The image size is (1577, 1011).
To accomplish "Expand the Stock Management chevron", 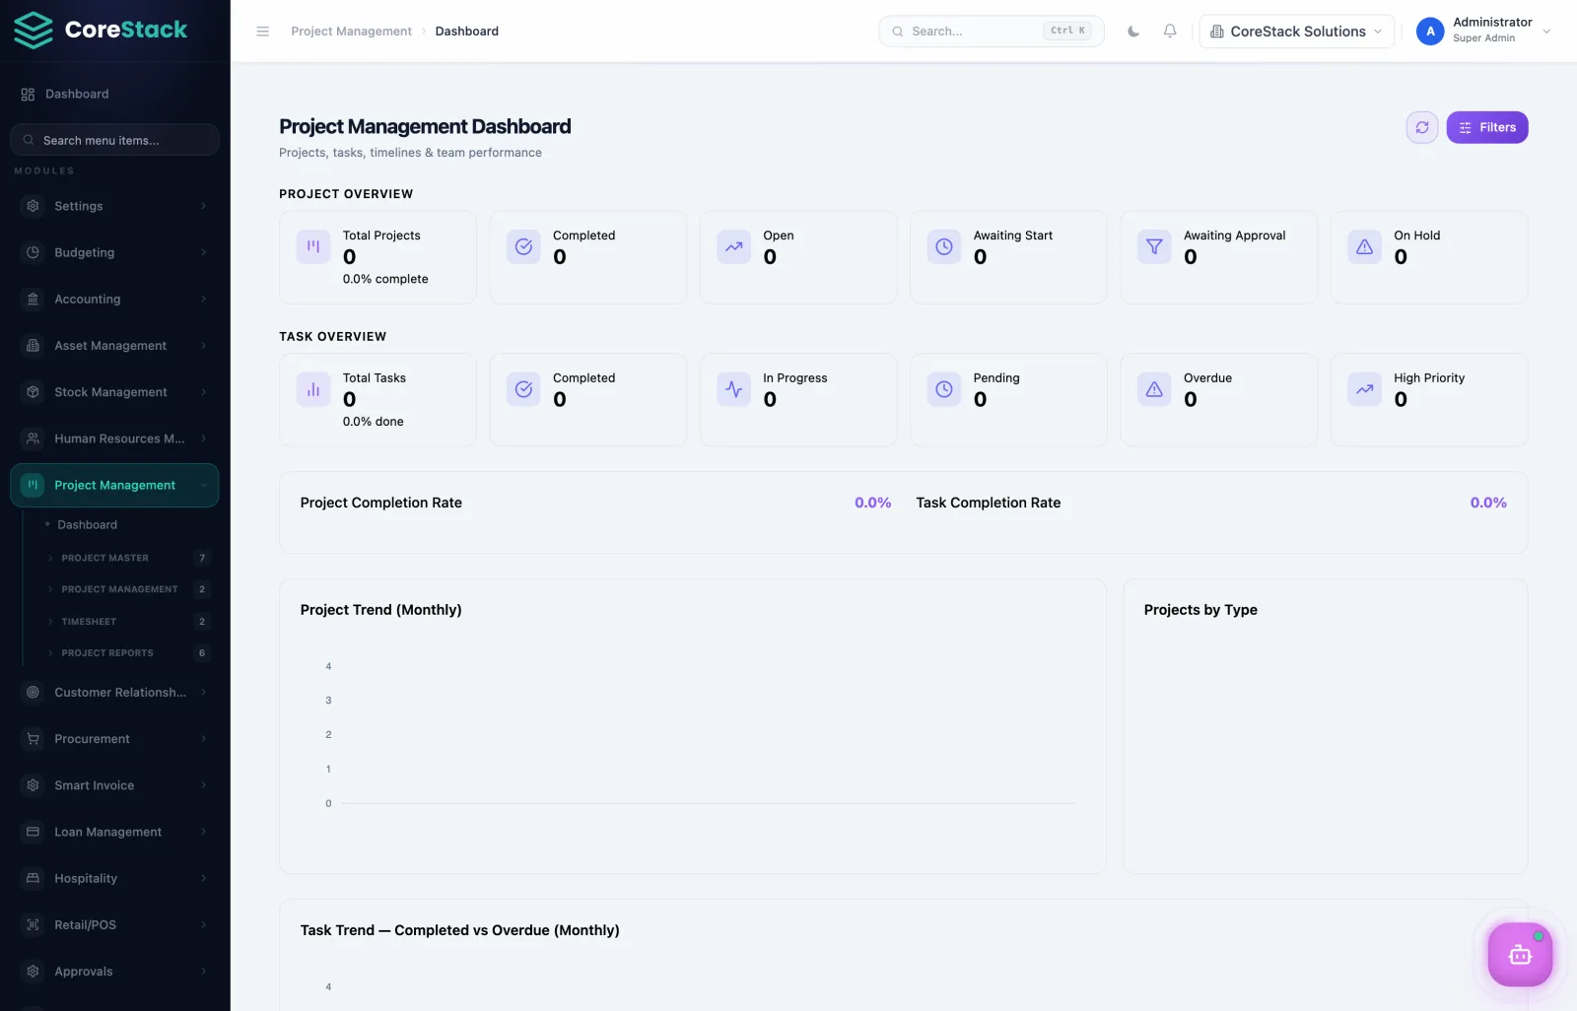I will [x=203, y=392].
